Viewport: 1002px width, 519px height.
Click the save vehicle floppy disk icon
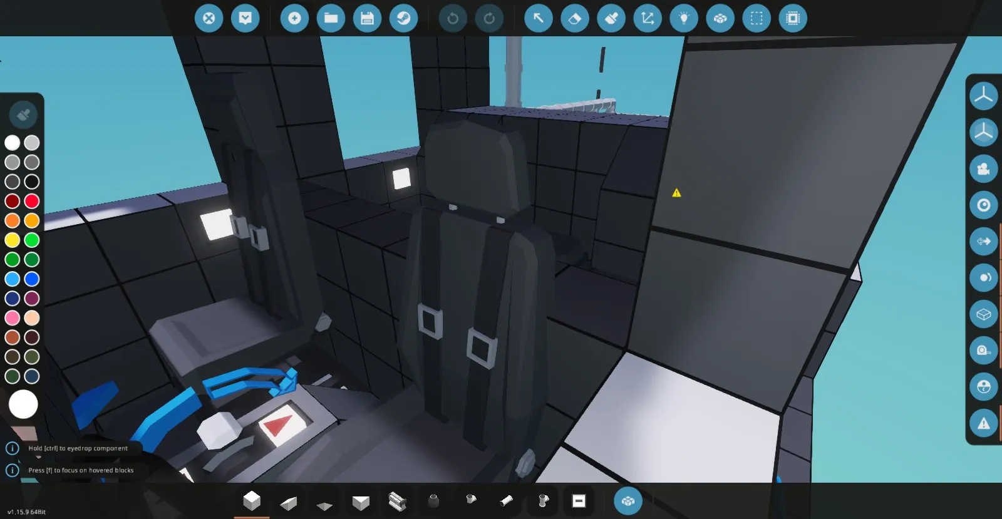(367, 18)
